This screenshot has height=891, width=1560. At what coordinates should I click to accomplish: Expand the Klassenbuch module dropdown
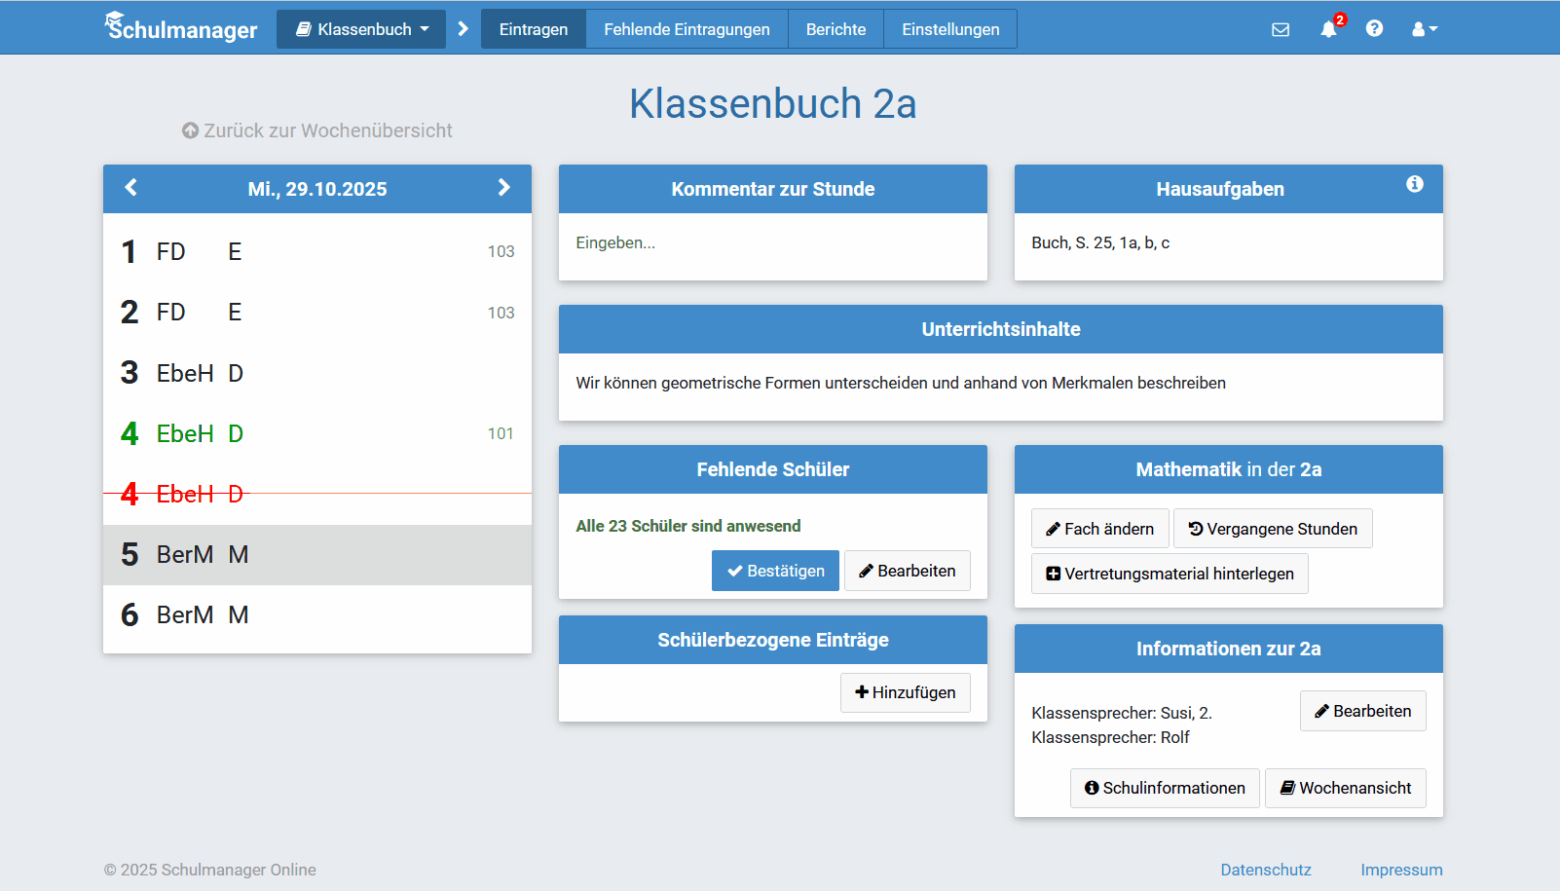coord(361,29)
